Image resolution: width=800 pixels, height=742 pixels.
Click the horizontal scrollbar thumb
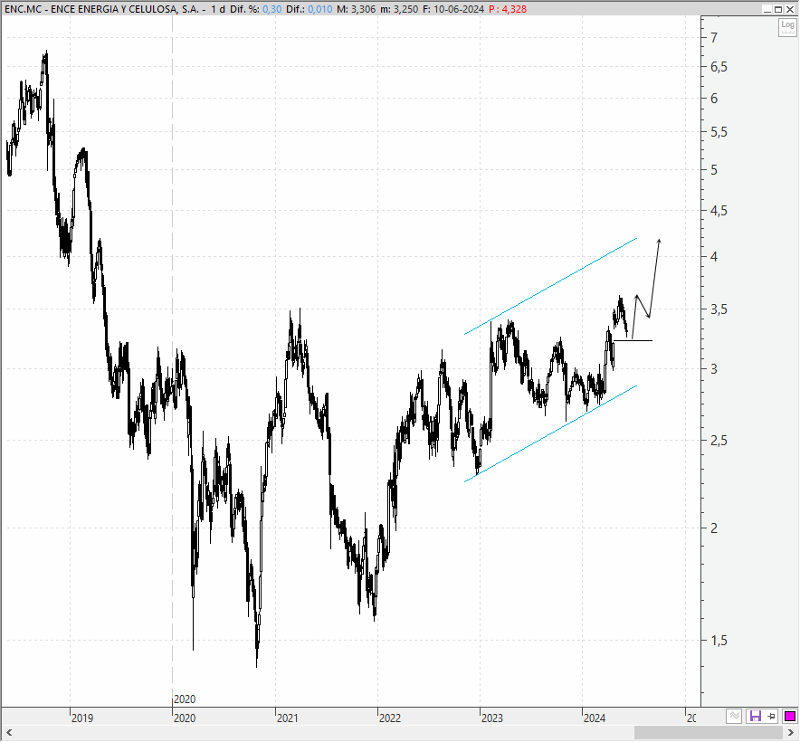709,733
